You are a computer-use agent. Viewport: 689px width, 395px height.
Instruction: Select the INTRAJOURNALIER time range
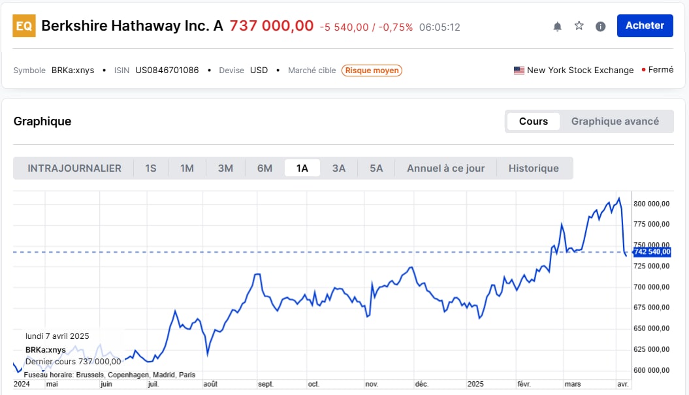(74, 168)
